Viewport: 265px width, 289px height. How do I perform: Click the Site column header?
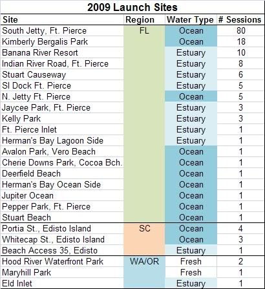pos(62,19)
